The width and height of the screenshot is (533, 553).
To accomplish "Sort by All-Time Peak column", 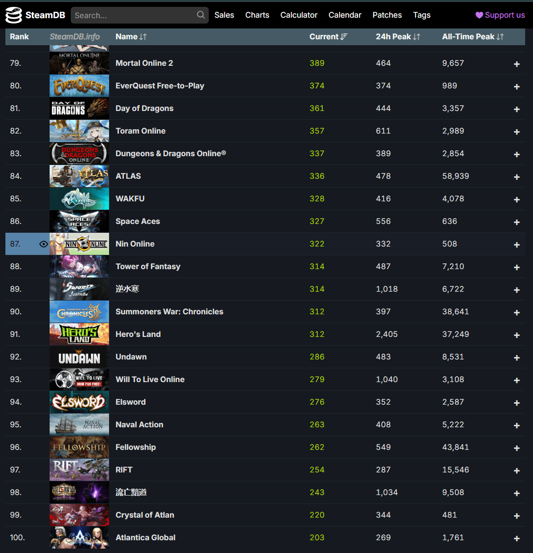I will point(473,37).
